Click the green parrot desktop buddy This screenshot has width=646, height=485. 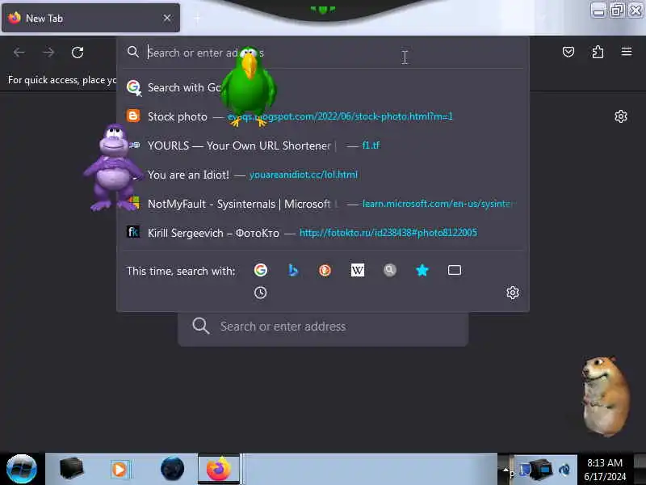pyautogui.click(x=249, y=86)
